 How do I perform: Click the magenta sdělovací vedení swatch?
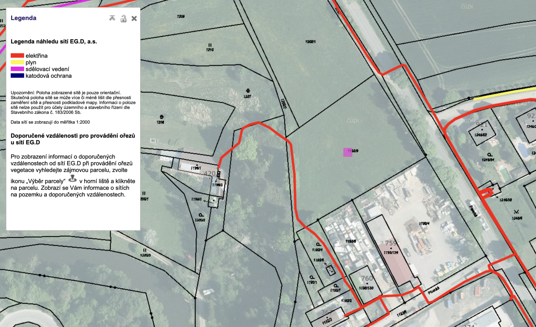pyautogui.click(x=17, y=69)
